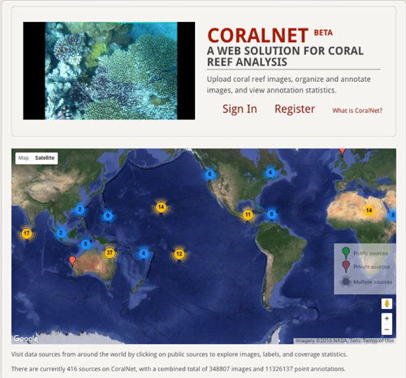Select the blue cluster marker numbered 9
The height and width of the screenshot is (378, 406).
(x=108, y=216)
